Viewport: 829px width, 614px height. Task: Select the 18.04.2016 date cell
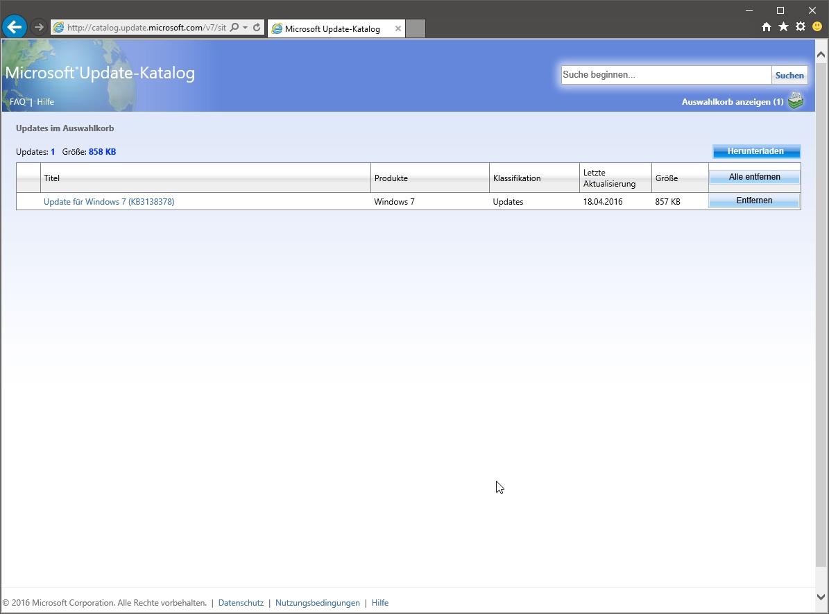(x=603, y=201)
